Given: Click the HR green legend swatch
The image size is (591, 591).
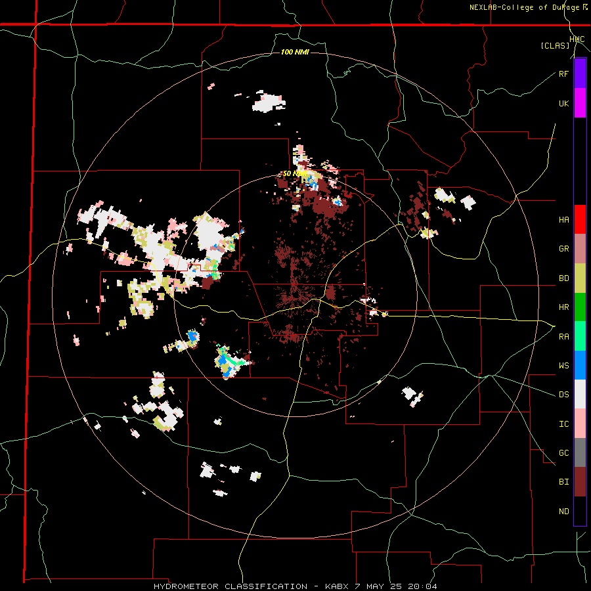Looking at the screenshot, I should tap(580, 307).
